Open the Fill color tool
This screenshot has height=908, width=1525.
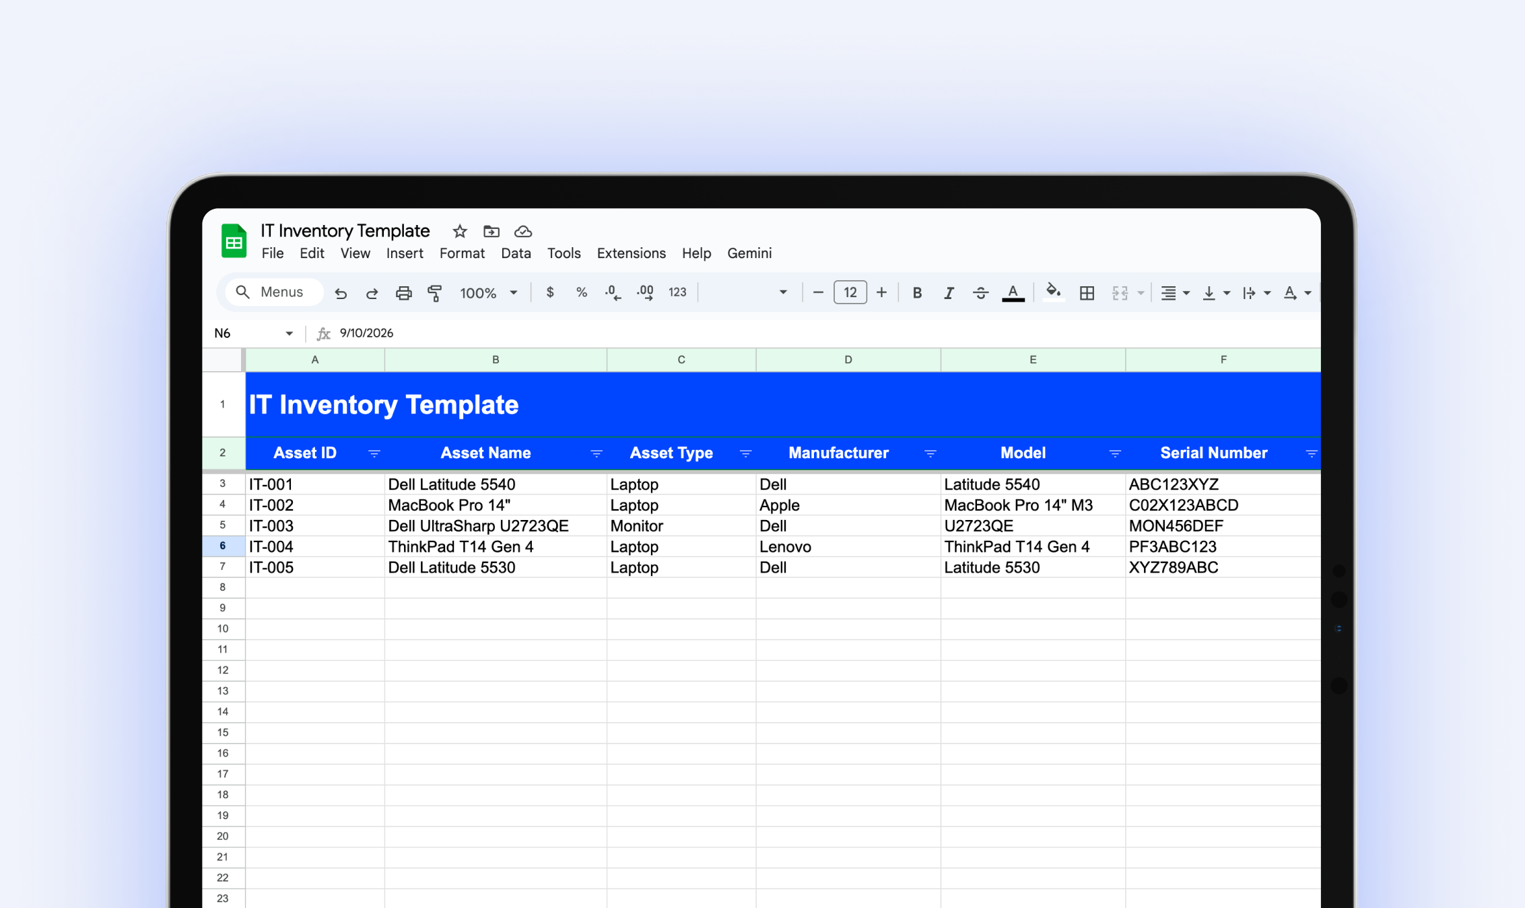coord(1054,292)
